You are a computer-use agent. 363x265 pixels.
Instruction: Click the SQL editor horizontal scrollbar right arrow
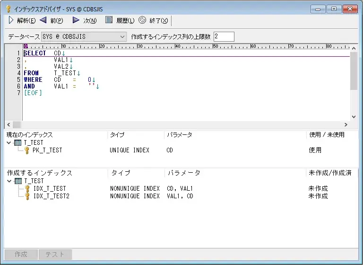346,124
